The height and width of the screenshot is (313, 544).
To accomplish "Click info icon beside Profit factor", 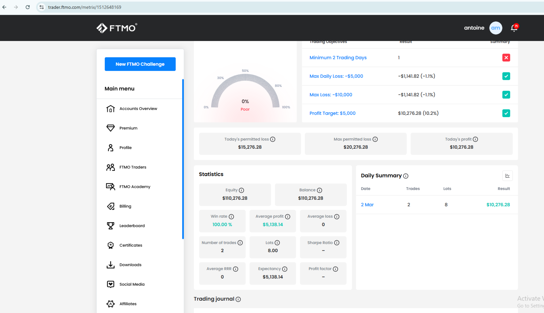I will pos(335,269).
